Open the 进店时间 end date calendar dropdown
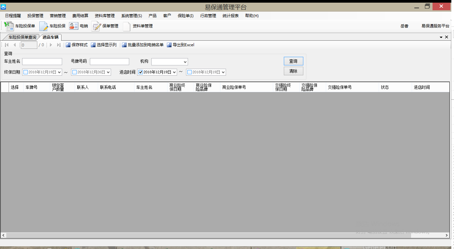The width and height of the screenshot is (454, 249). pyautogui.click(x=223, y=72)
